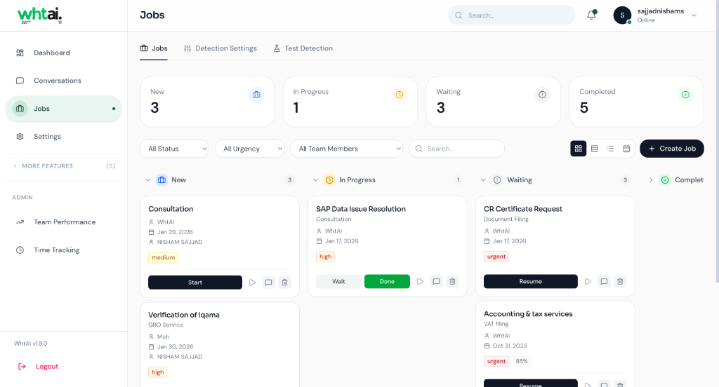Viewport: 719px width, 387px height.
Task: Open the All Team Members dropdown
Action: 347,149
